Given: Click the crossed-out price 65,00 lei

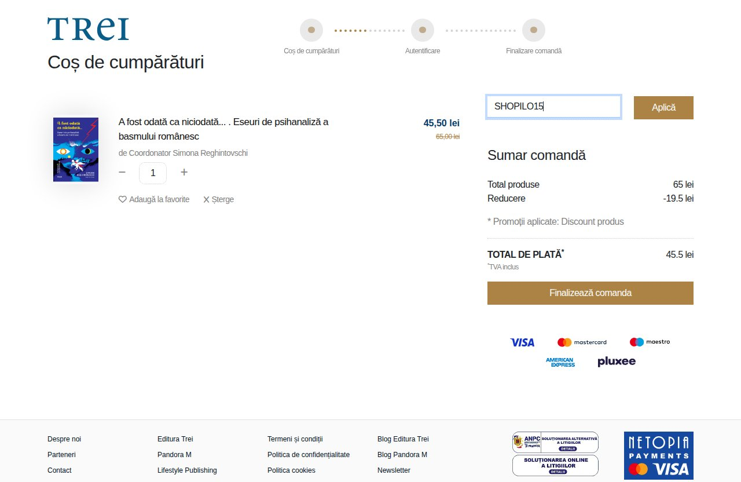Looking at the screenshot, I should (447, 137).
